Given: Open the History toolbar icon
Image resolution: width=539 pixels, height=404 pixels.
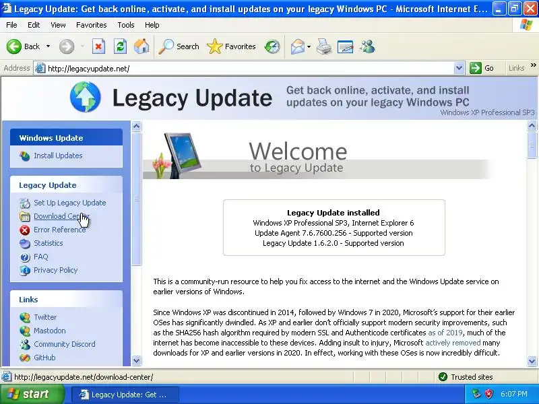Looking at the screenshot, I should coord(272,46).
